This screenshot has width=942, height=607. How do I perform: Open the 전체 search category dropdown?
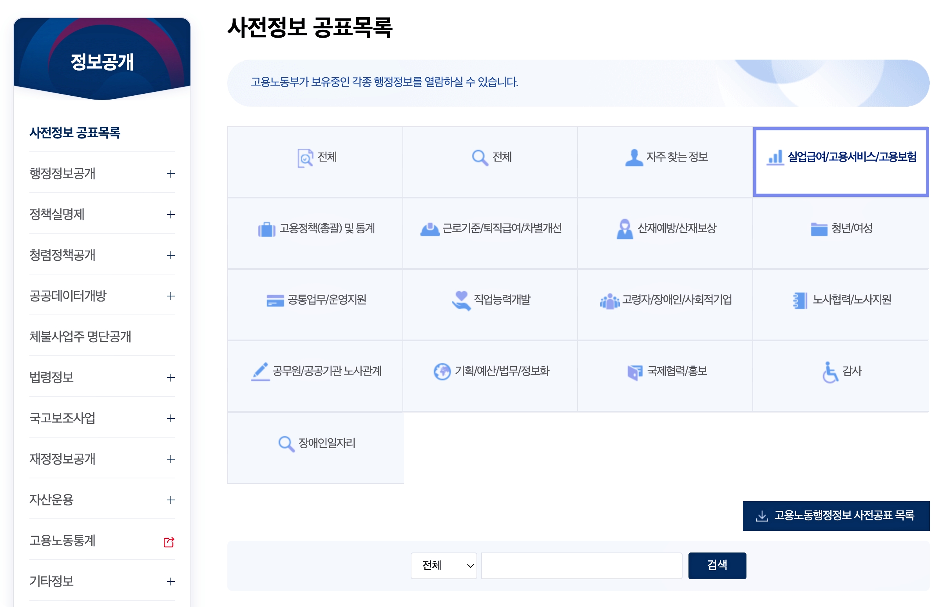click(444, 565)
